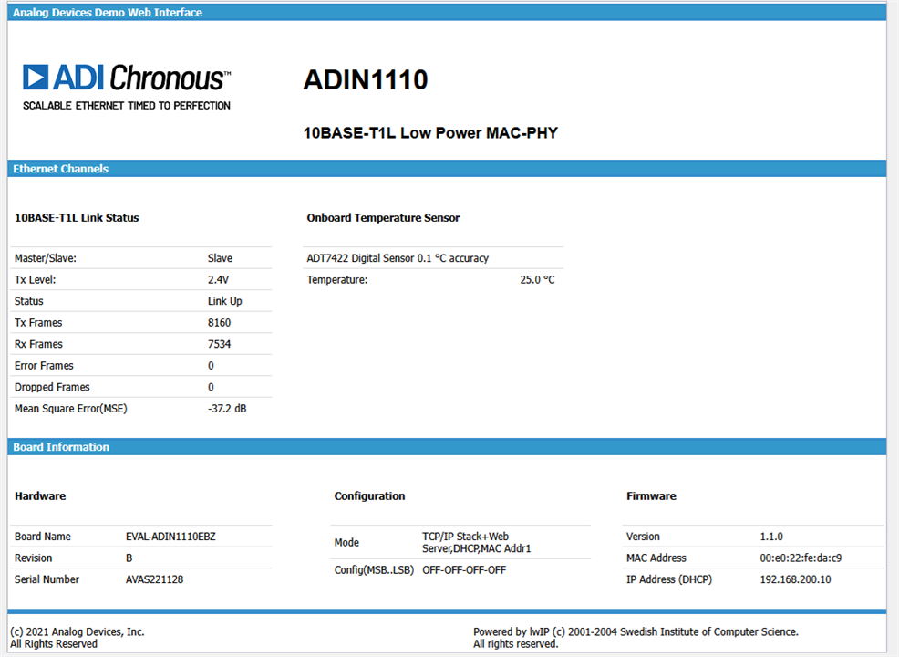Select the Tx Level value 2.4V
Image resolution: width=899 pixels, height=657 pixels.
point(219,280)
